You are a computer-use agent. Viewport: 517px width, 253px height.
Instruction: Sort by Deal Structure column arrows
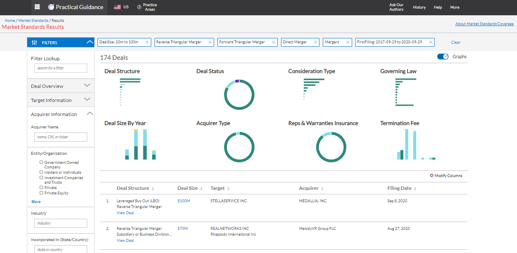click(153, 189)
